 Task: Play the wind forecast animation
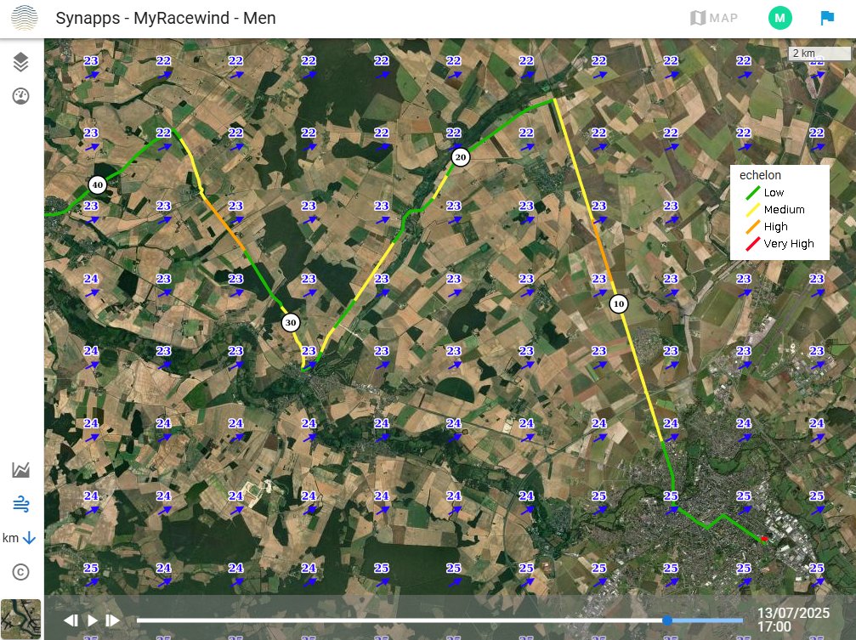click(x=93, y=620)
